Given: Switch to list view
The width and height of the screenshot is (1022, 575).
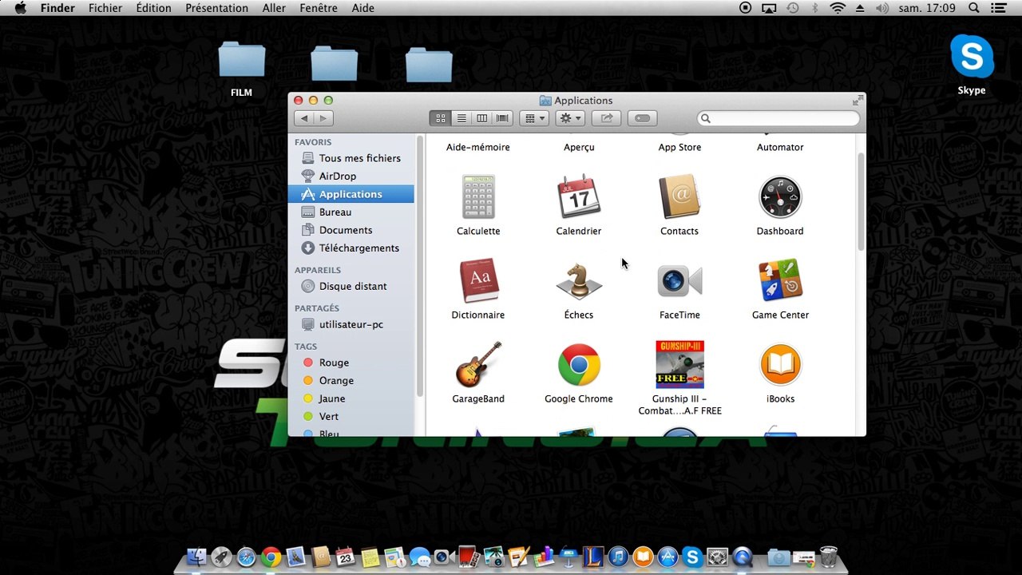Looking at the screenshot, I should [x=461, y=118].
